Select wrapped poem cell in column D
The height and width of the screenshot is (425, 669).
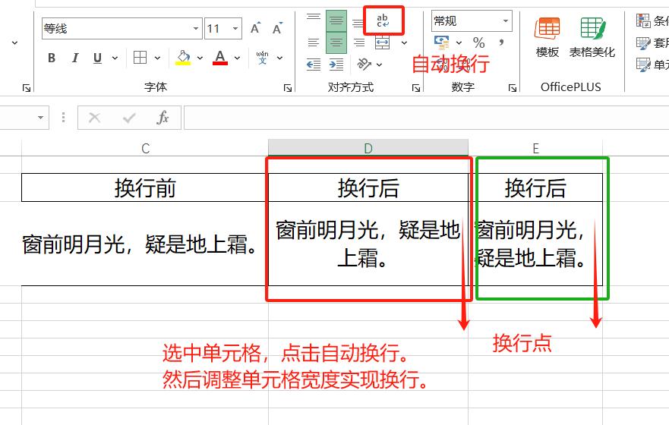click(368, 244)
